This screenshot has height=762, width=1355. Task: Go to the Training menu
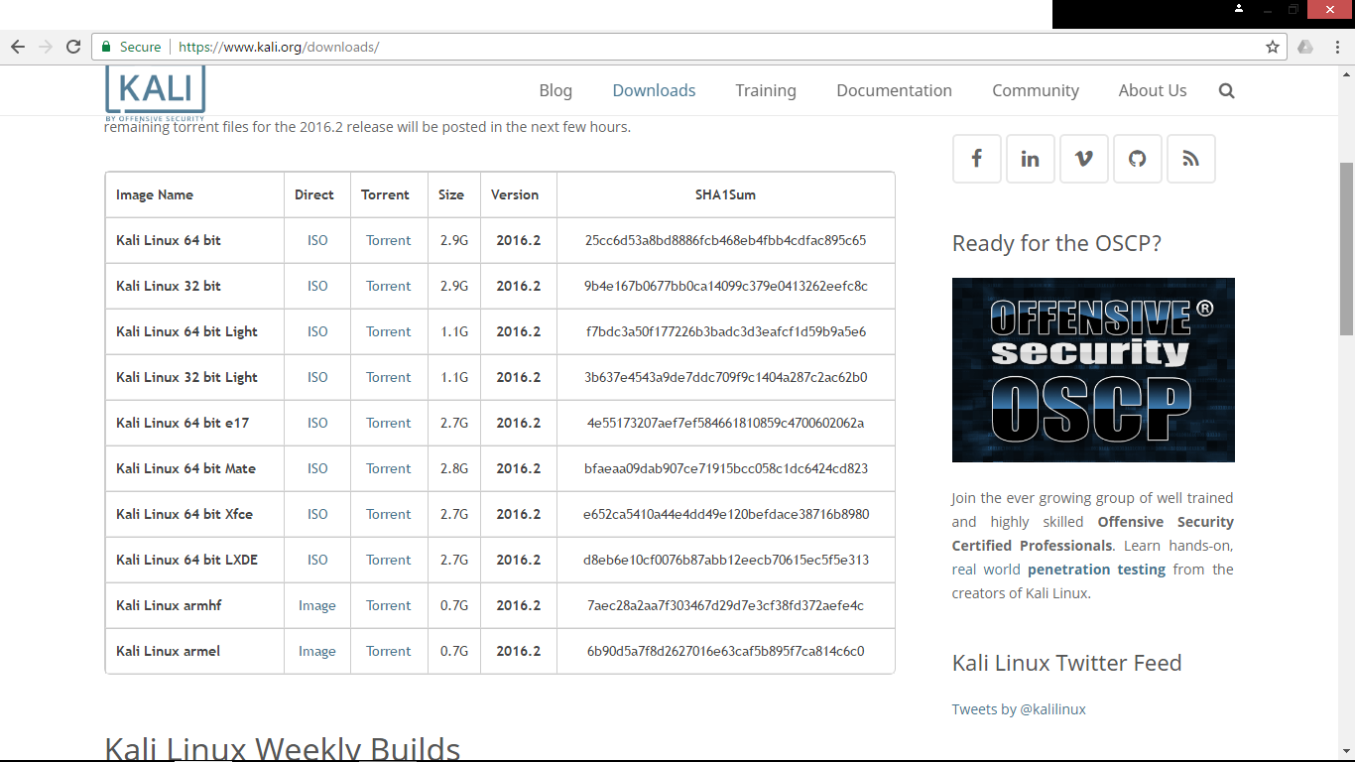coord(766,90)
